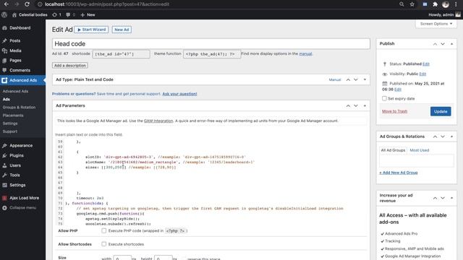The image size is (463, 260).
Task: Check the Set expiry date box
Action: coord(384,98)
